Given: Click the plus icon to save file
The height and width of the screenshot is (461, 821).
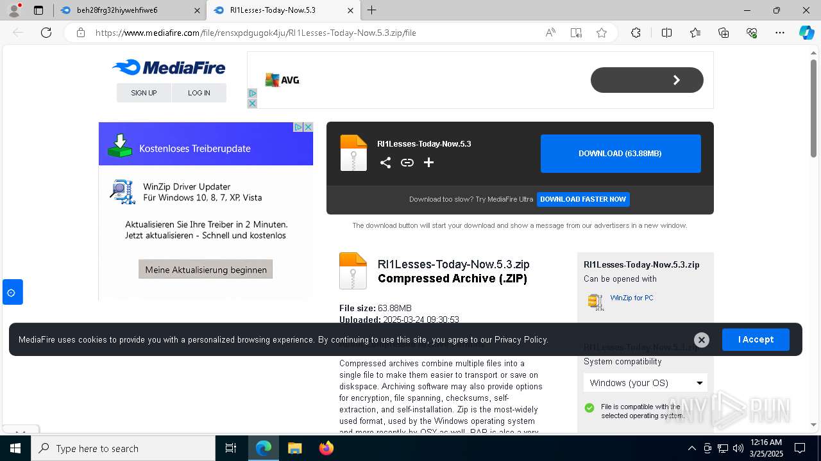Looking at the screenshot, I should 429,163.
